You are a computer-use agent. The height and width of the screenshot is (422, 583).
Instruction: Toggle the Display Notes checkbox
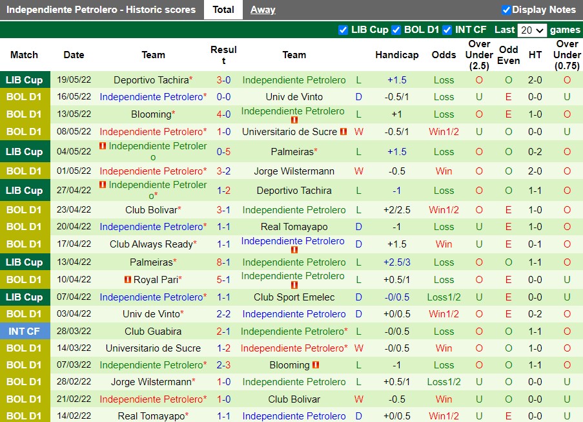point(506,10)
